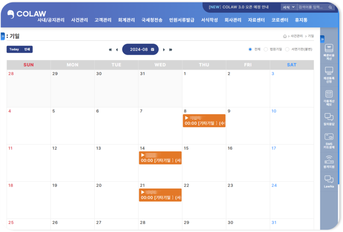This screenshot has height=232, width=343.
Task: Select August 23 date number
Action: [x=230, y=185]
